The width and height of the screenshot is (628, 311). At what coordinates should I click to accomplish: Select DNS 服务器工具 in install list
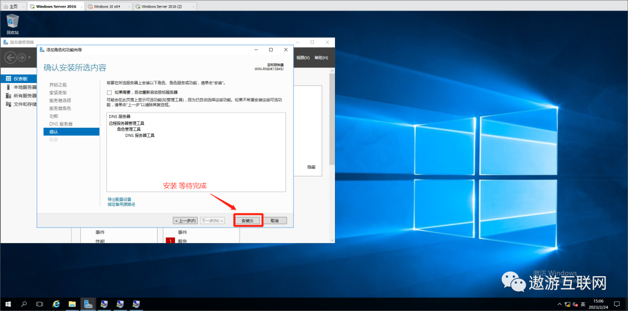pos(140,136)
